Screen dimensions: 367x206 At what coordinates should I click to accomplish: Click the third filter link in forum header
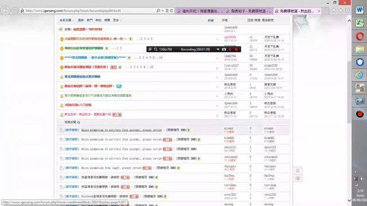pos(89,21)
